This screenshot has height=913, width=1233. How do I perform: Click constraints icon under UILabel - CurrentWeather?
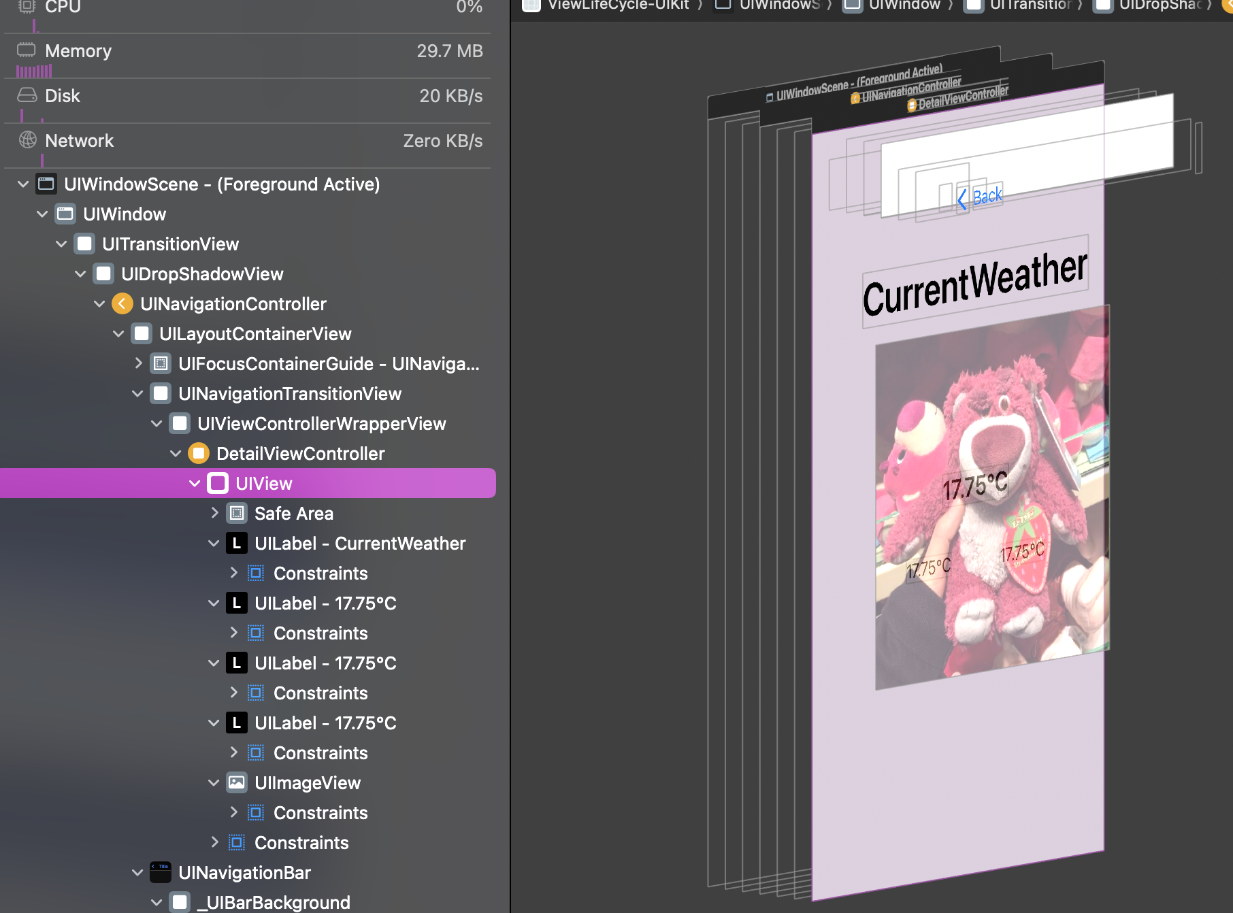256,573
